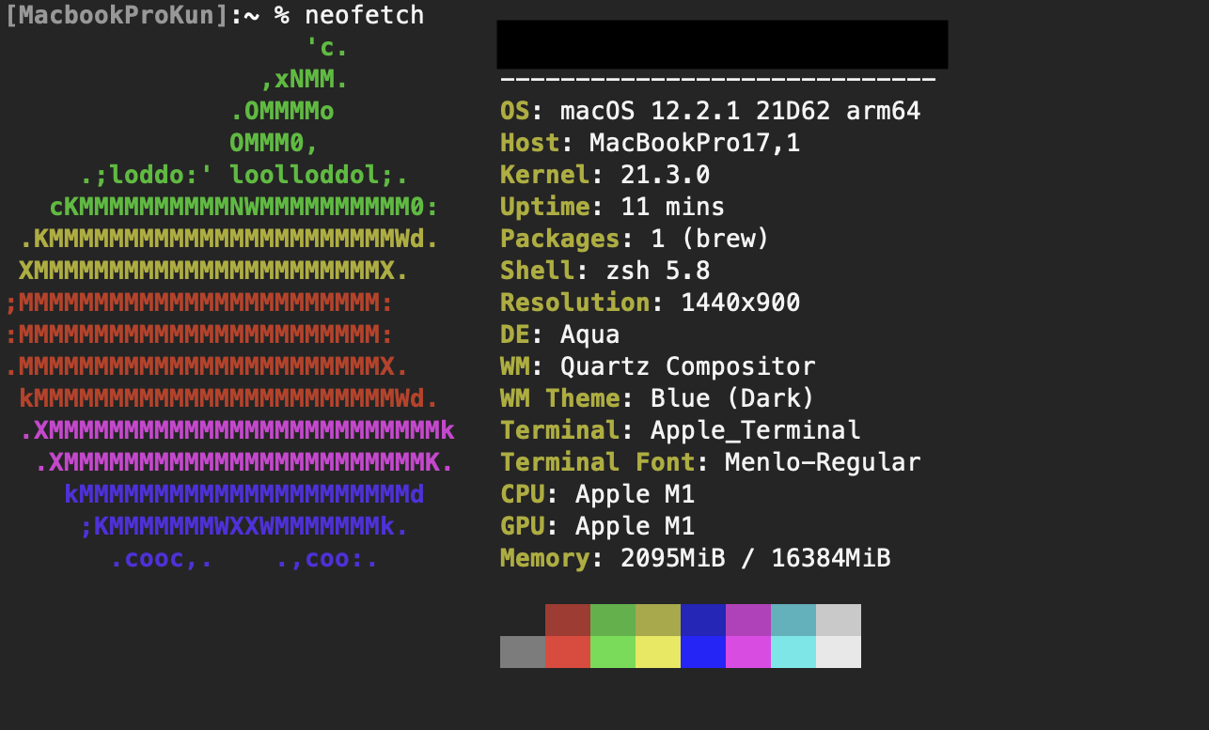Click the 'DE' label
Image resolution: width=1209 pixels, height=730 pixels.
tap(515, 334)
